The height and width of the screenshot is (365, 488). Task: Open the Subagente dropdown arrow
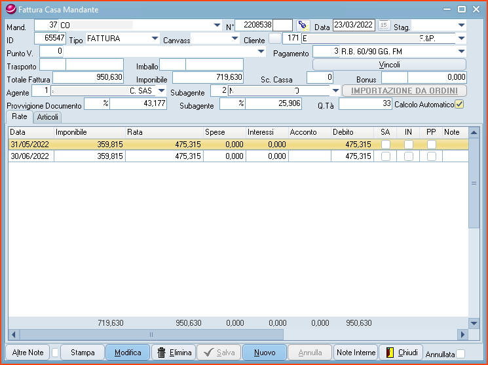click(x=335, y=90)
